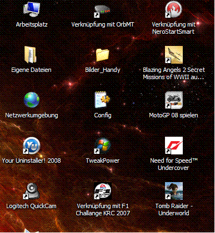This screenshot has width=215, height=233.
Task: Launch the Tomb Raider Underworld icon
Action: [174, 191]
